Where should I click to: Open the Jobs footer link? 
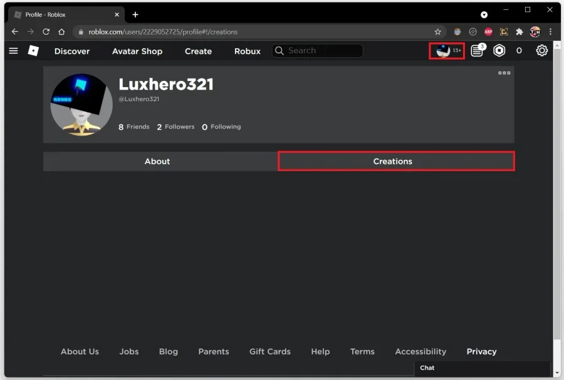128,351
